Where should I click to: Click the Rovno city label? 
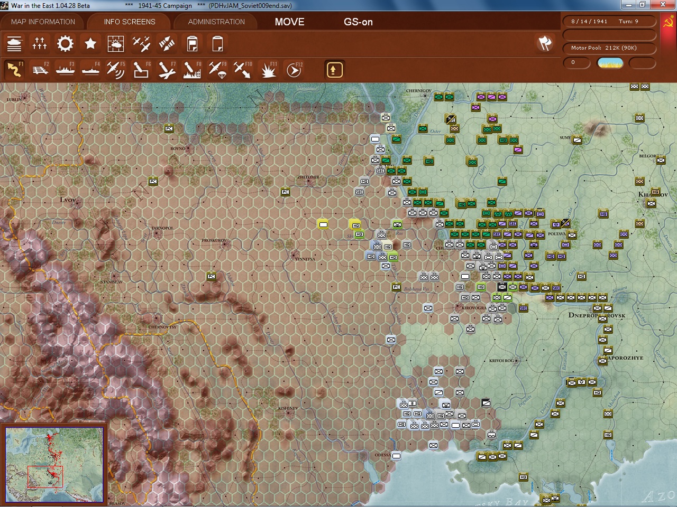coord(178,148)
